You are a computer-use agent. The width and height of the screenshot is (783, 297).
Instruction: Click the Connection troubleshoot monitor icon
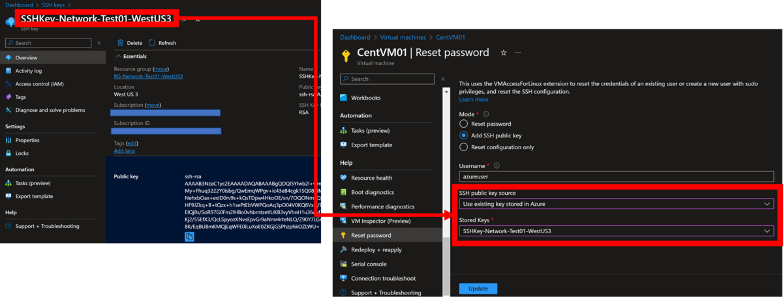tap(344, 278)
